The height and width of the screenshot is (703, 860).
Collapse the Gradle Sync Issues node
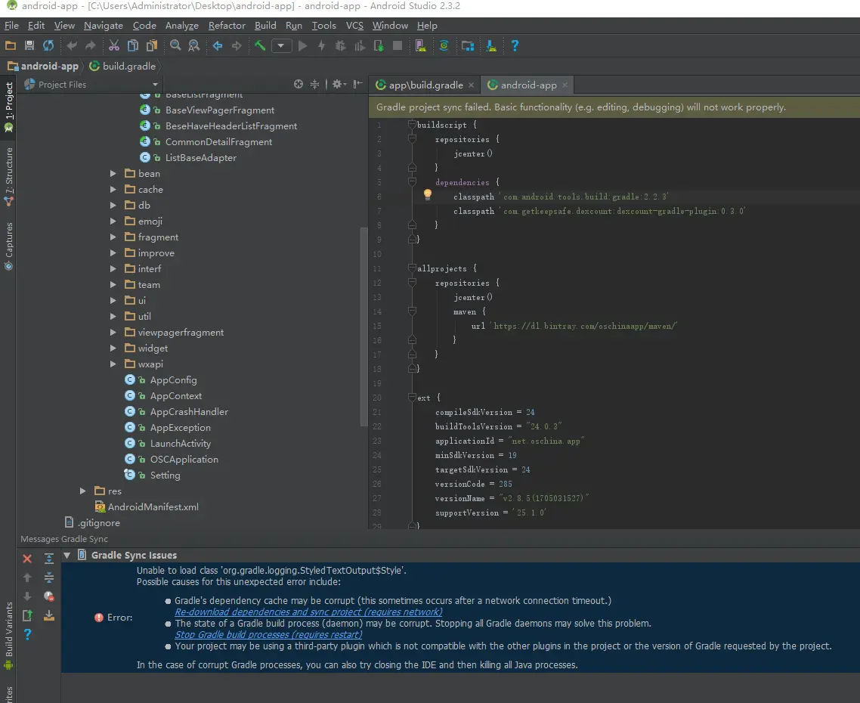[x=67, y=555]
